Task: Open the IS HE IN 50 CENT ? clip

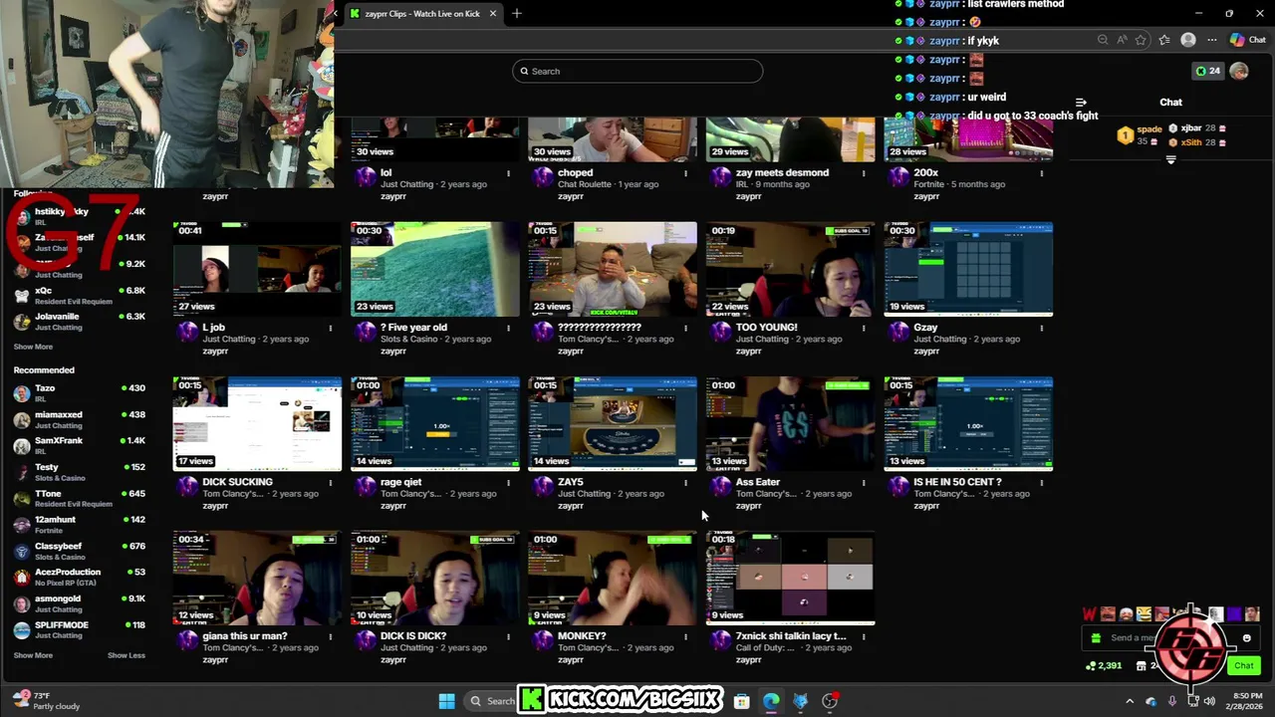Action: [957, 482]
